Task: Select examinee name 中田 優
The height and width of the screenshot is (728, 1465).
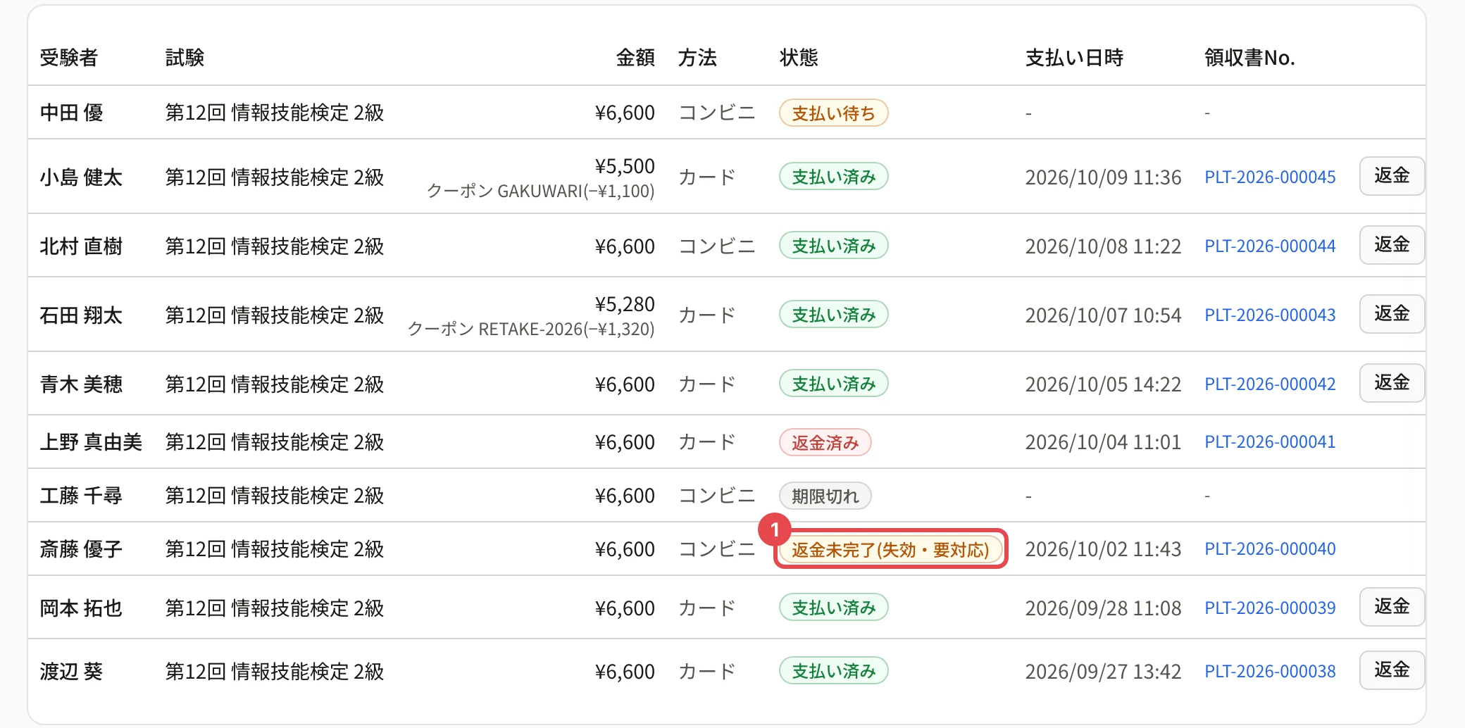Action: 71,112
